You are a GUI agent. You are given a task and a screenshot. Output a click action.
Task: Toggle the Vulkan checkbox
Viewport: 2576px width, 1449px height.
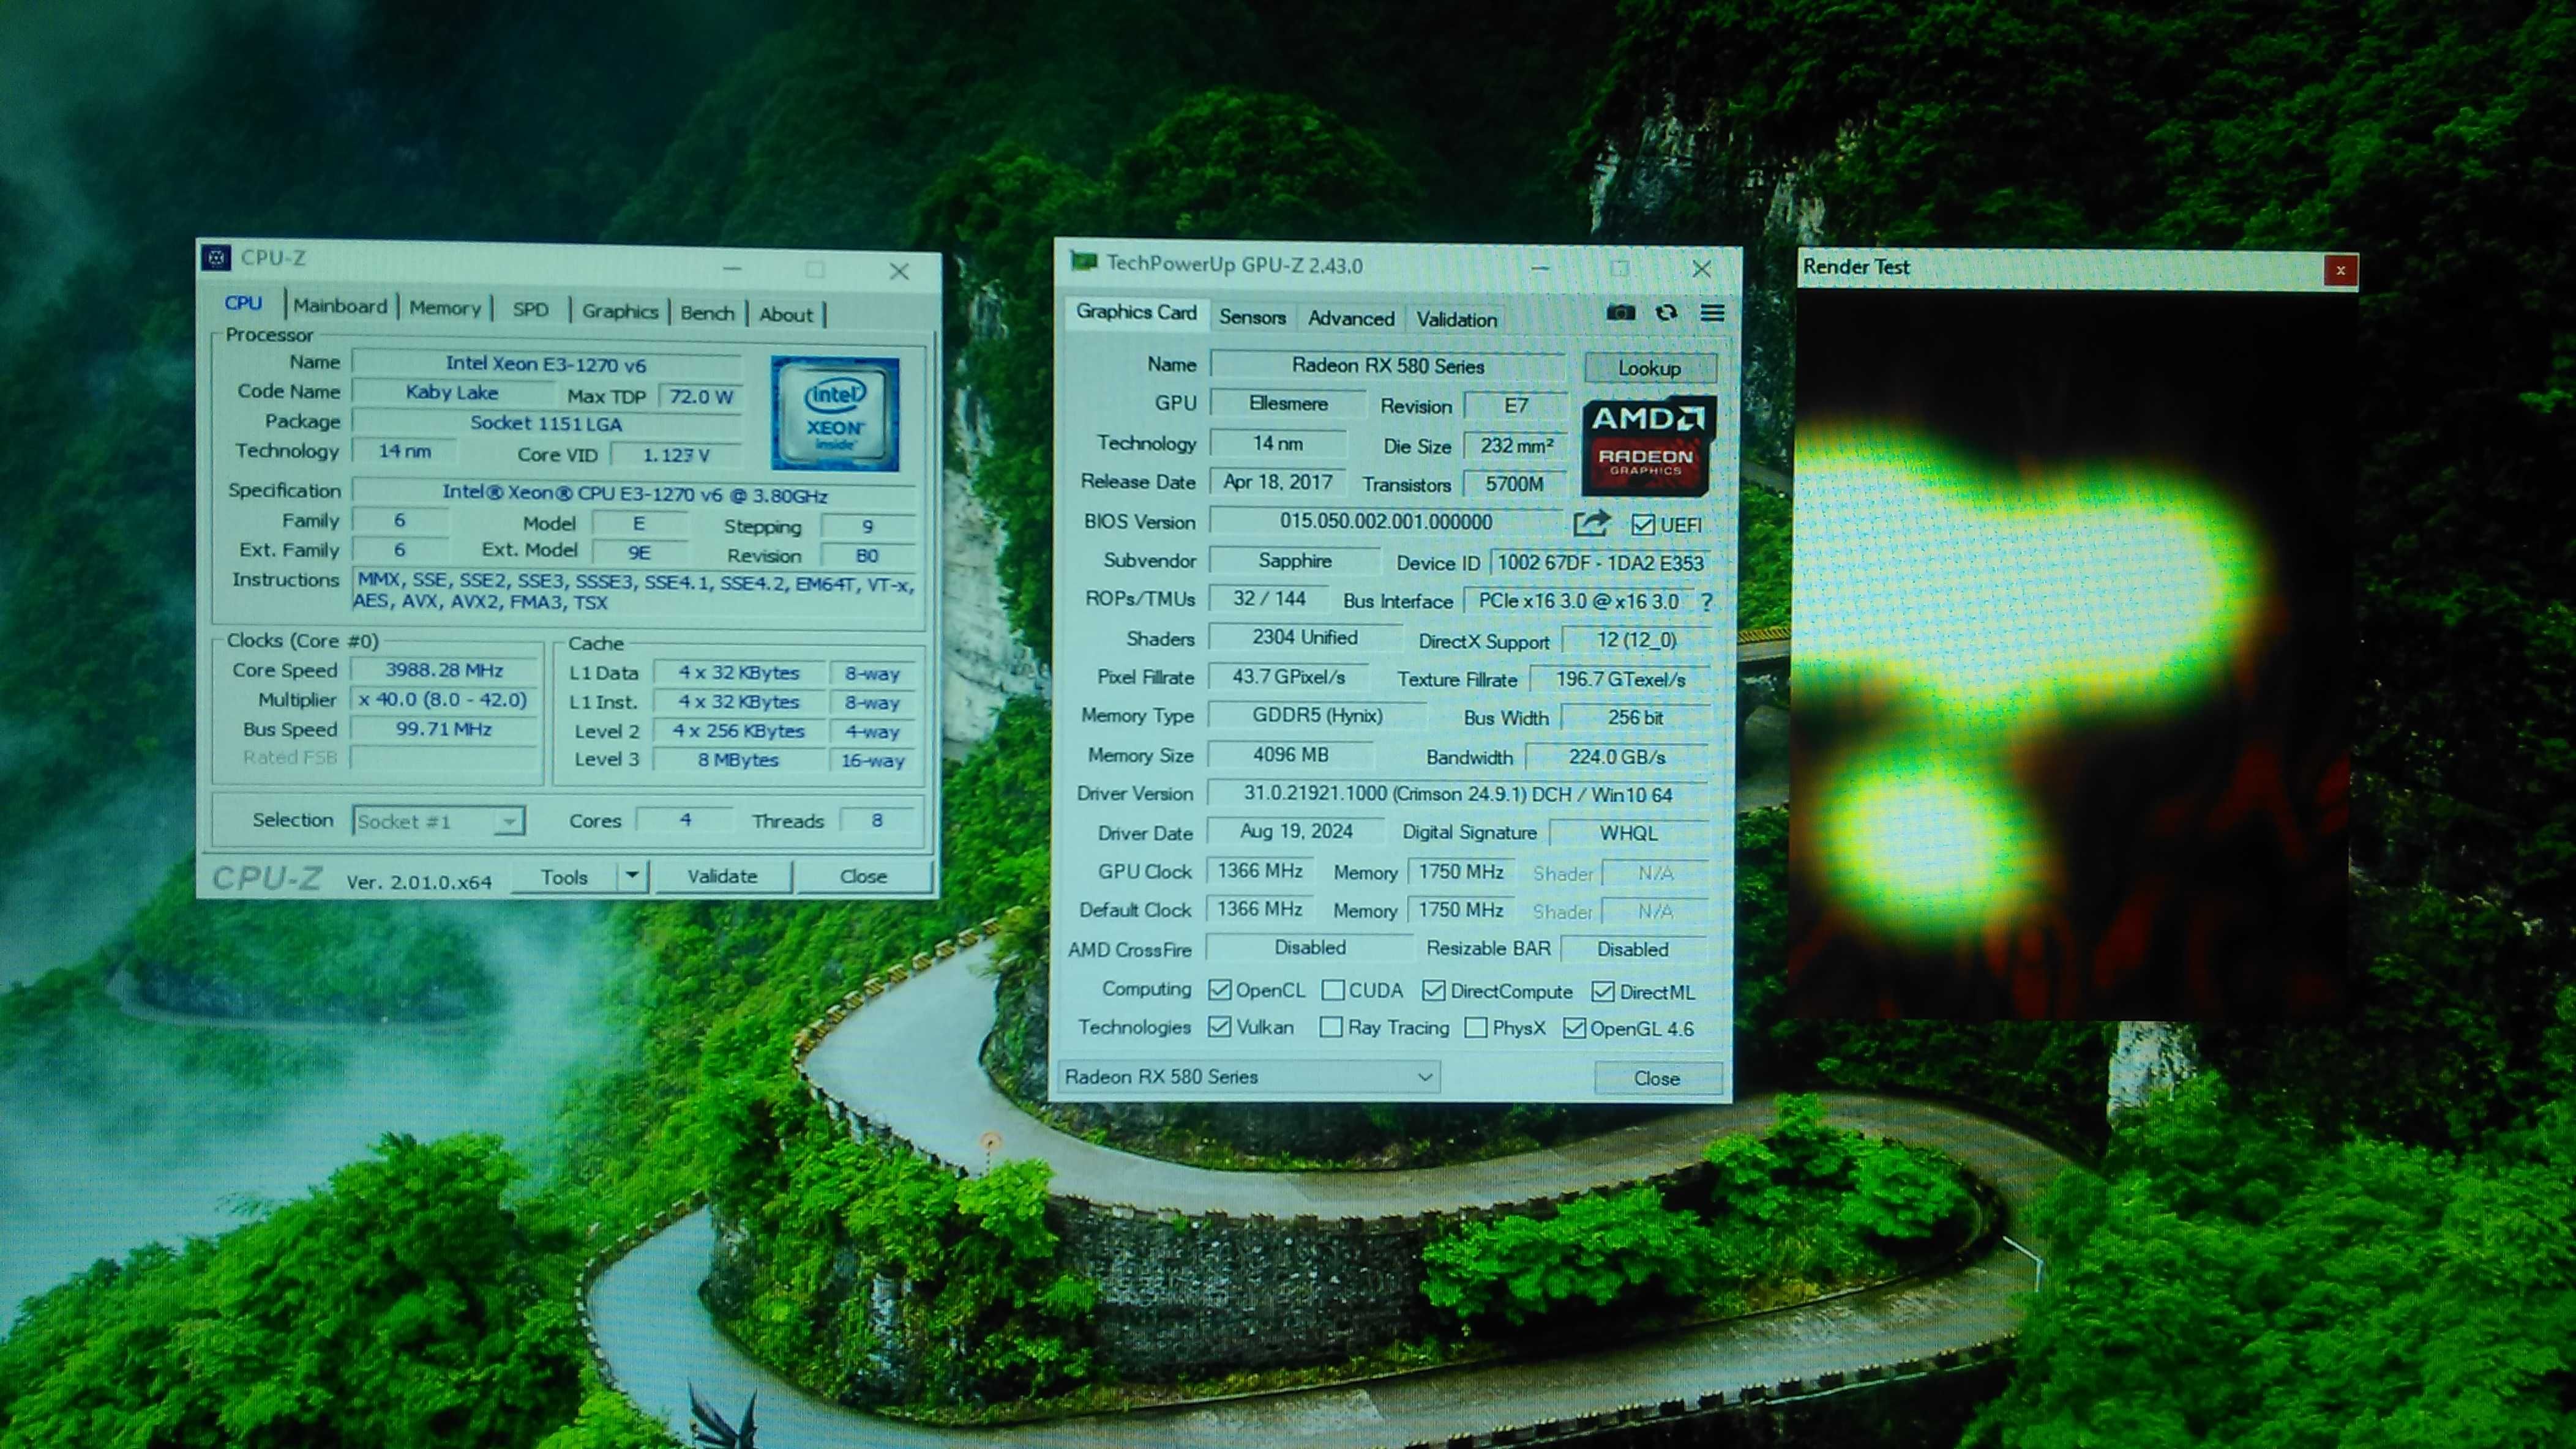[1219, 1026]
